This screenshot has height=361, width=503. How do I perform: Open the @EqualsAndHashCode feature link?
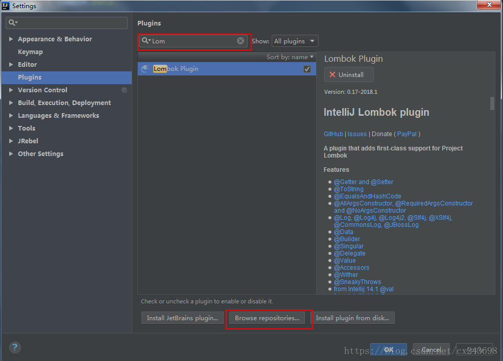coord(368,196)
